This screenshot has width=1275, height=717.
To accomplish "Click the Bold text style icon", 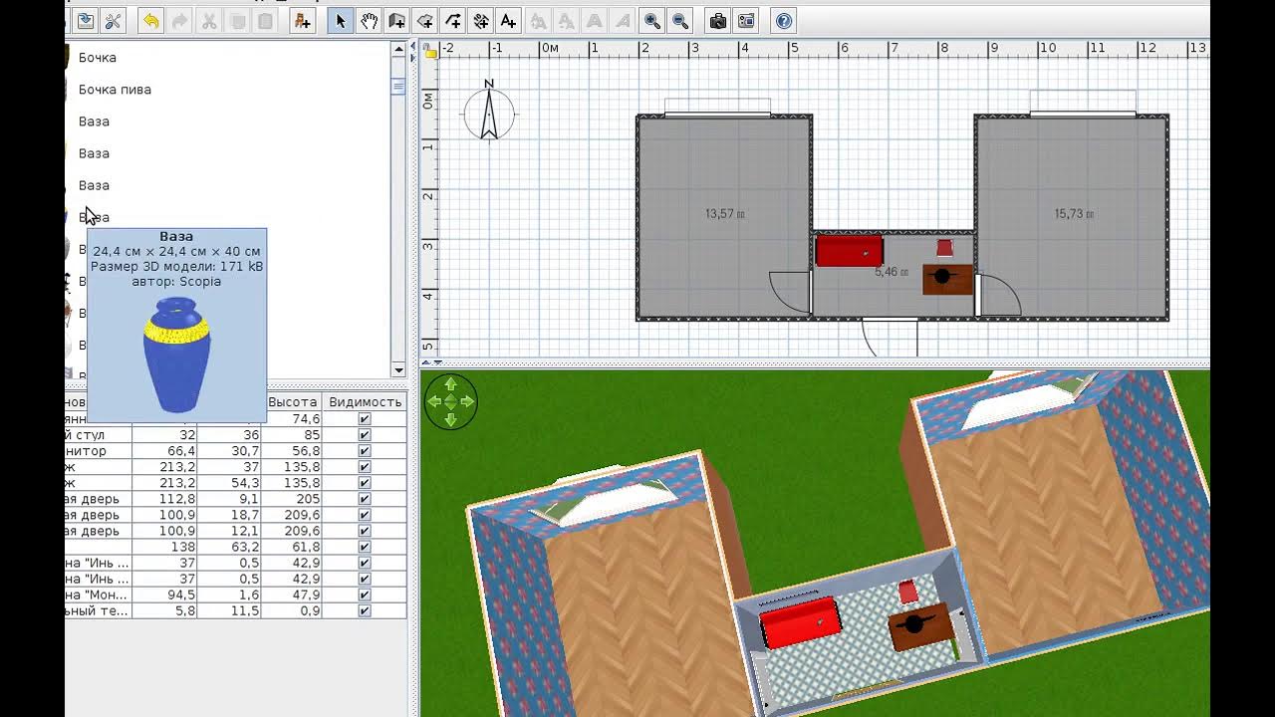I will tap(594, 20).
